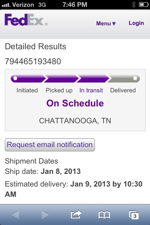Viewport: 150px width, 225px height.
Task: Click the Menu arrow triangle
Action: [114, 24]
